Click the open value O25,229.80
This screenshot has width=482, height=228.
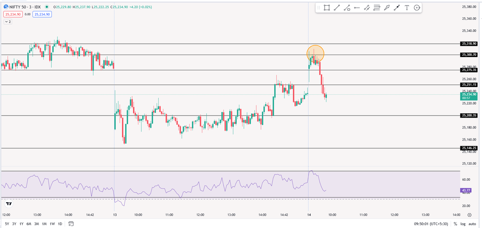[x=62, y=7]
